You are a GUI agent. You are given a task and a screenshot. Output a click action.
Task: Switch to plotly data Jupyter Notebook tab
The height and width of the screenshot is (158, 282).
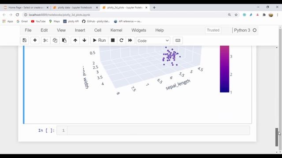click(x=75, y=7)
